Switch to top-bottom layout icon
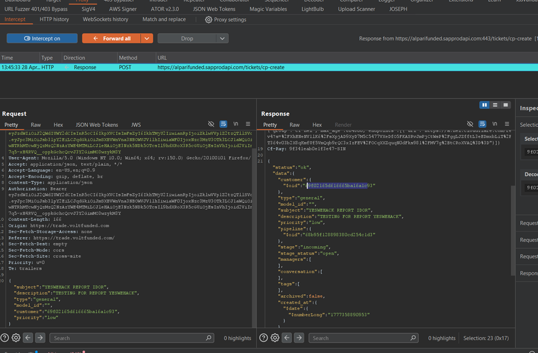Screen dimensions: 538x353 click(495, 105)
